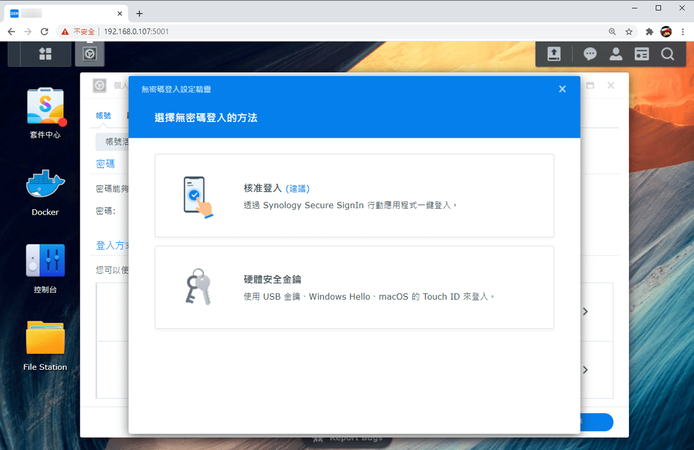
Task: Choose the hardware security key option
Action: coord(355,287)
